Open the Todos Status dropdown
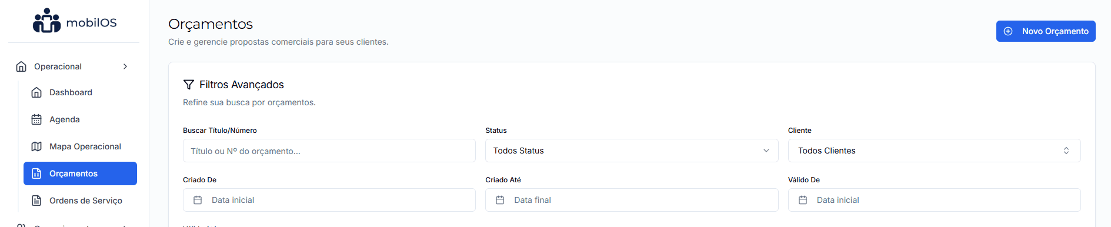This screenshot has width=1111, height=227. [x=632, y=151]
